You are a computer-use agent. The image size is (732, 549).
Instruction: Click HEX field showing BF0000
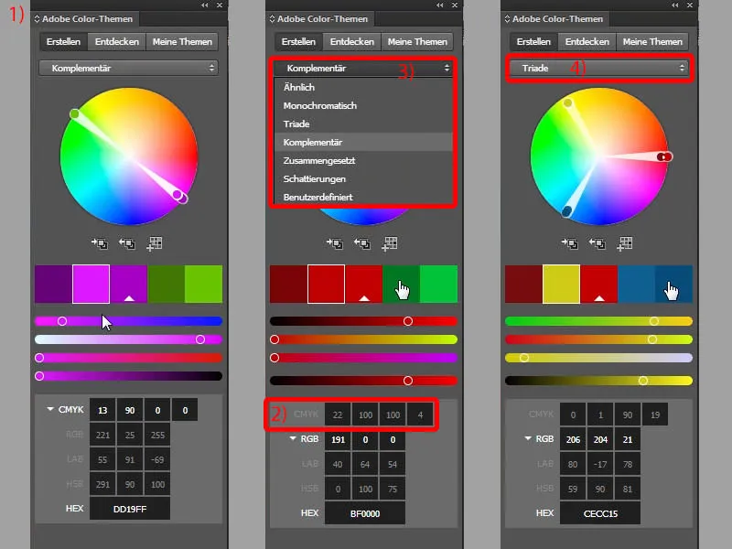pyautogui.click(x=365, y=513)
